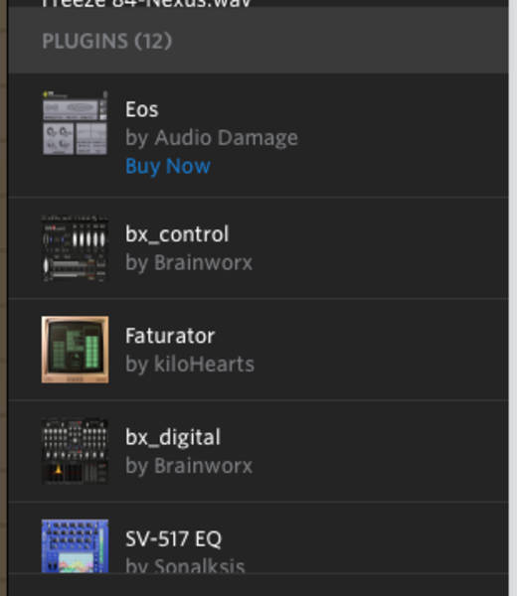Click the 'by Audio Damage' vendor text
Screen dimensions: 517x596
(x=212, y=138)
